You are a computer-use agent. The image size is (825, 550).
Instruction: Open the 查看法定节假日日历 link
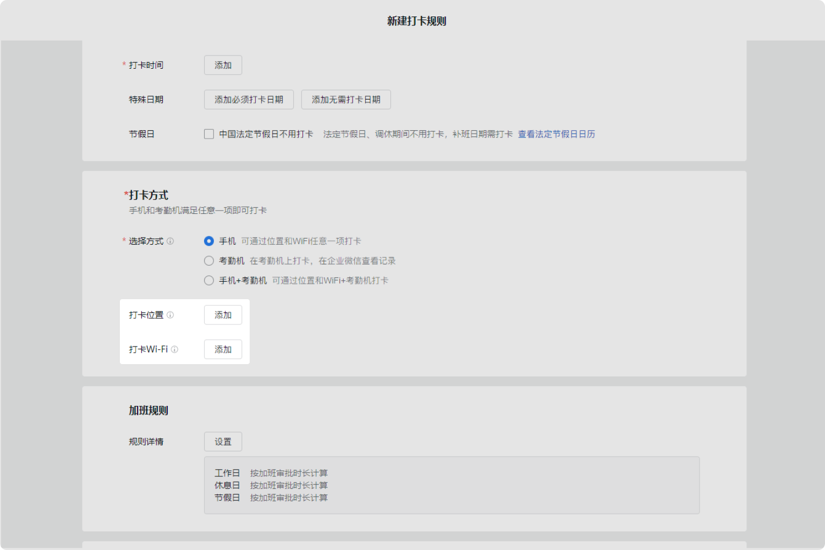[556, 134]
